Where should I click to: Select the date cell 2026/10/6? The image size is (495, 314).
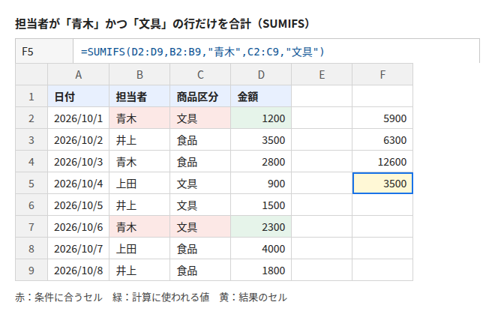[x=78, y=227]
